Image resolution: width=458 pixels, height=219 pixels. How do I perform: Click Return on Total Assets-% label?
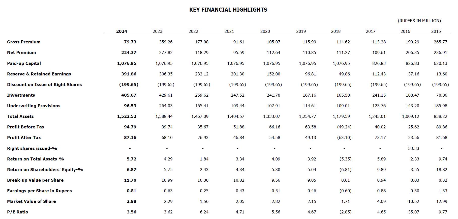(36, 159)
